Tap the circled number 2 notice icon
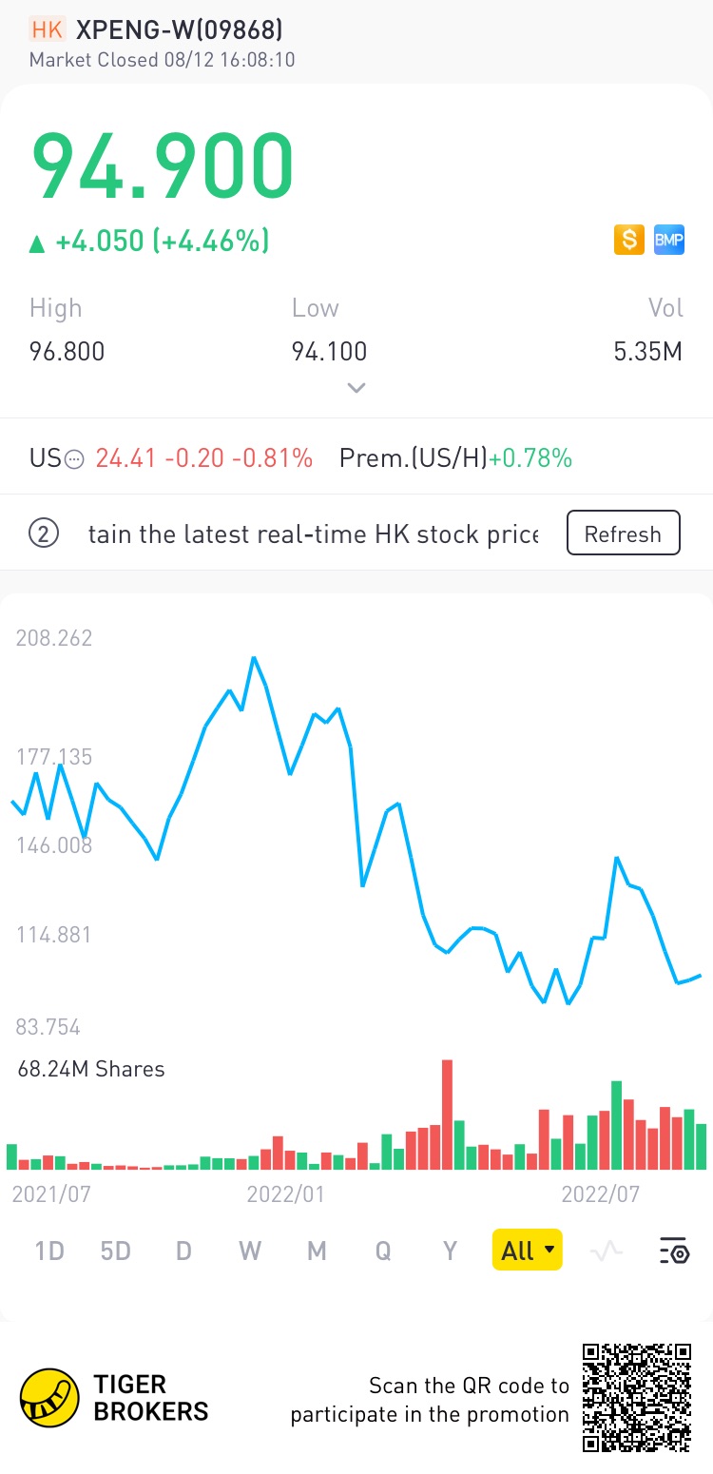713x1474 pixels. [45, 533]
